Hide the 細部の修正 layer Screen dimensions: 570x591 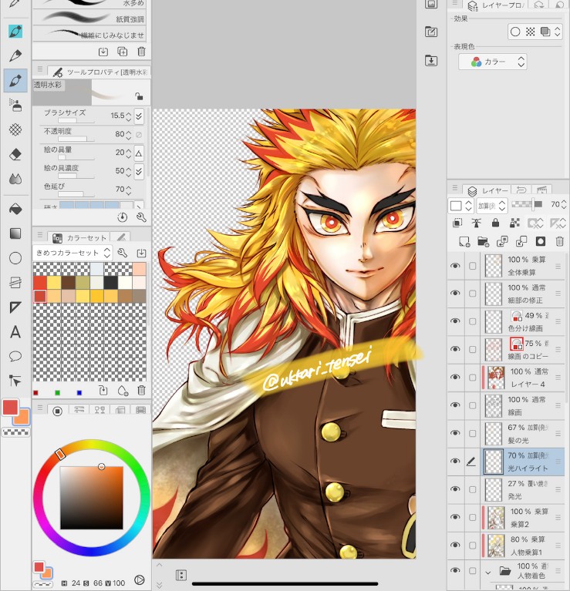click(455, 294)
